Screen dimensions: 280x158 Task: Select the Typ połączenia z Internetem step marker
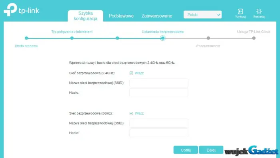point(72,38)
